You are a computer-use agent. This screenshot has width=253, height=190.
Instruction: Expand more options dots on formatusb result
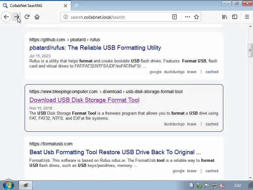[x=201, y=171]
